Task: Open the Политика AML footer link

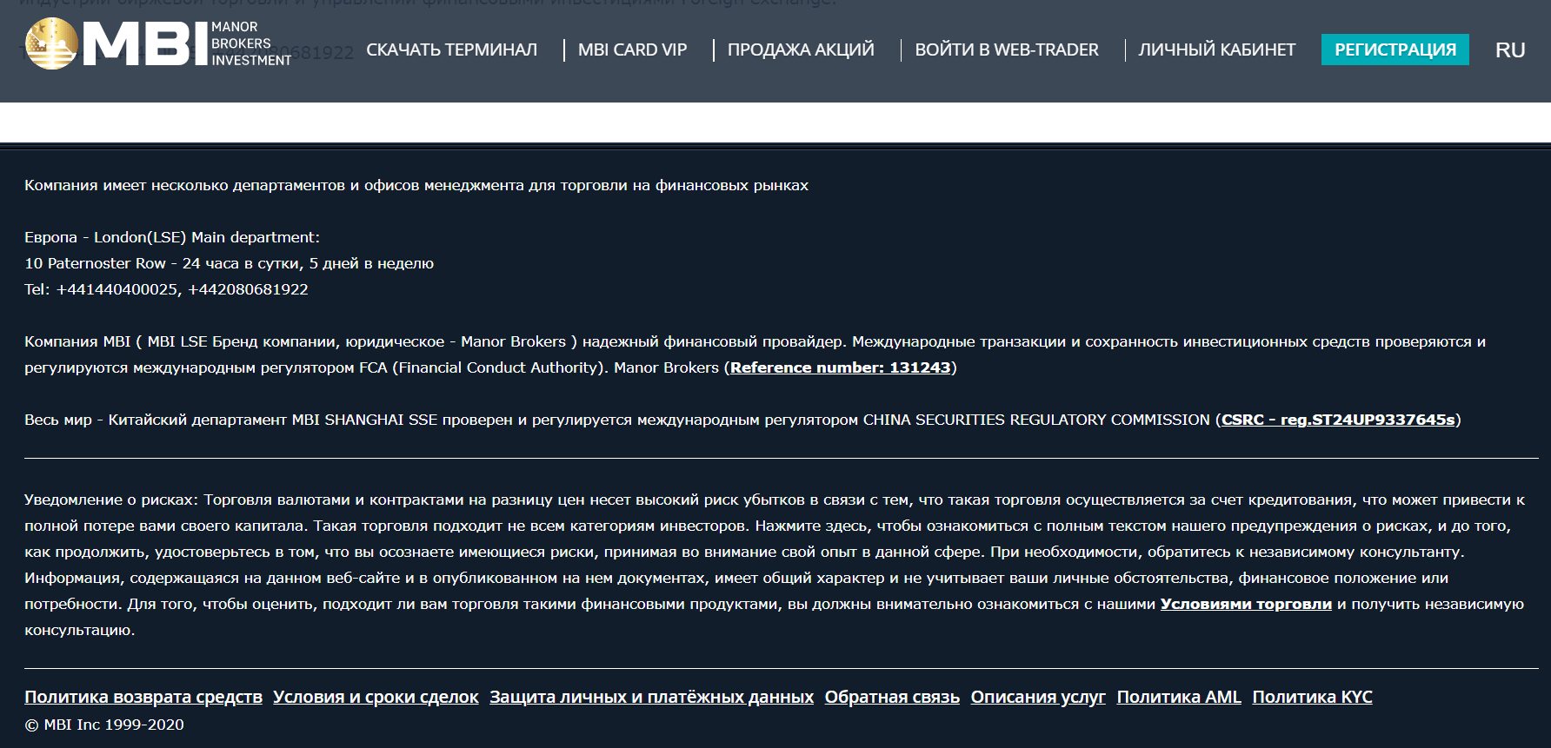Action: pyautogui.click(x=1179, y=697)
